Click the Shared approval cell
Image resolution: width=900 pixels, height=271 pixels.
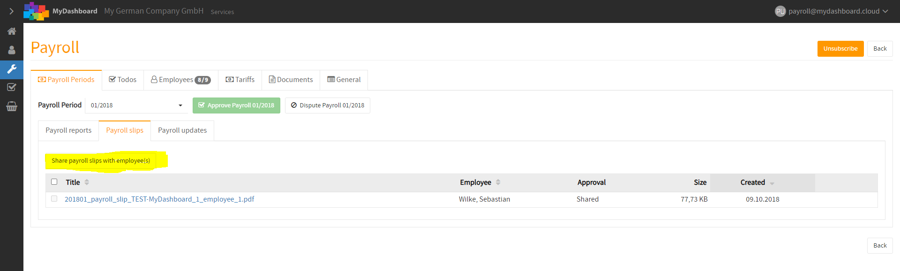coord(588,199)
